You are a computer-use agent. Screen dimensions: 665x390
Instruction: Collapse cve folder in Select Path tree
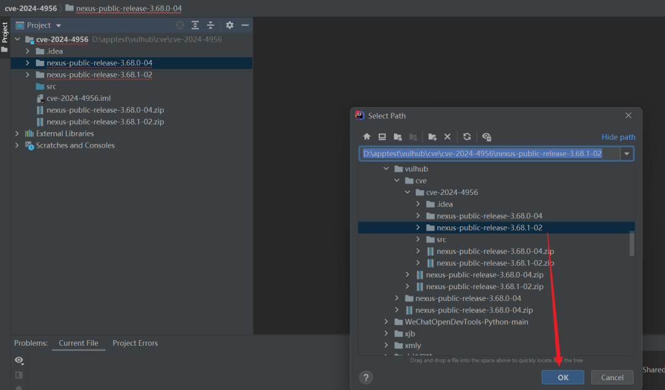click(397, 180)
